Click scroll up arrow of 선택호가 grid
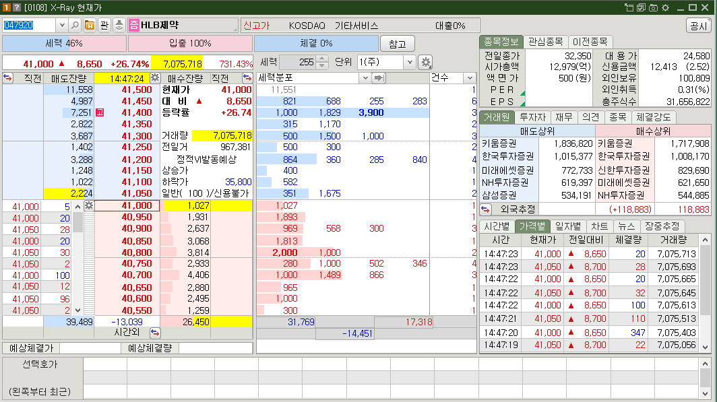This screenshot has height=402, width=717. [x=705, y=364]
